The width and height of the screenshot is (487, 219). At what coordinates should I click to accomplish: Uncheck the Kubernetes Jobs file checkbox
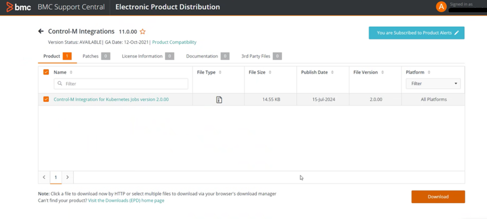46,99
